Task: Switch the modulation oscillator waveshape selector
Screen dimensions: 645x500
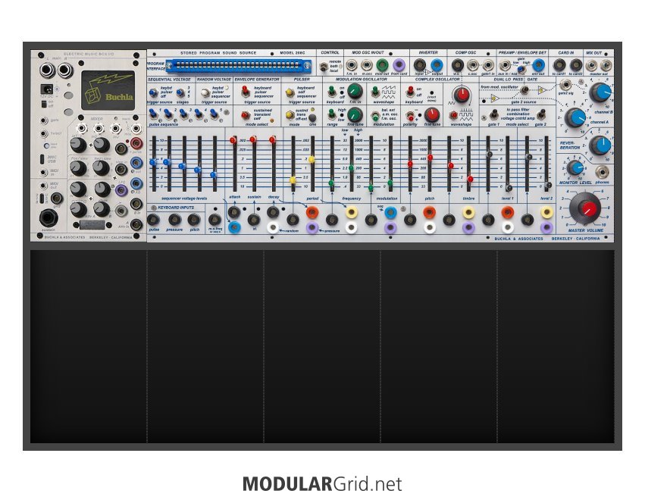Action: (374, 91)
